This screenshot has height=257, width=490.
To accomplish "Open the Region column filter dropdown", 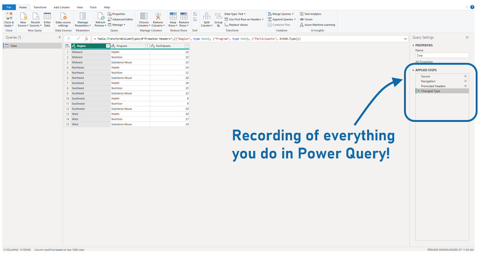I will (108, 46).
